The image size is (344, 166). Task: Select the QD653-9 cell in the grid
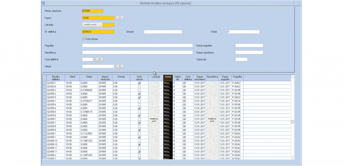click(56, 98)
